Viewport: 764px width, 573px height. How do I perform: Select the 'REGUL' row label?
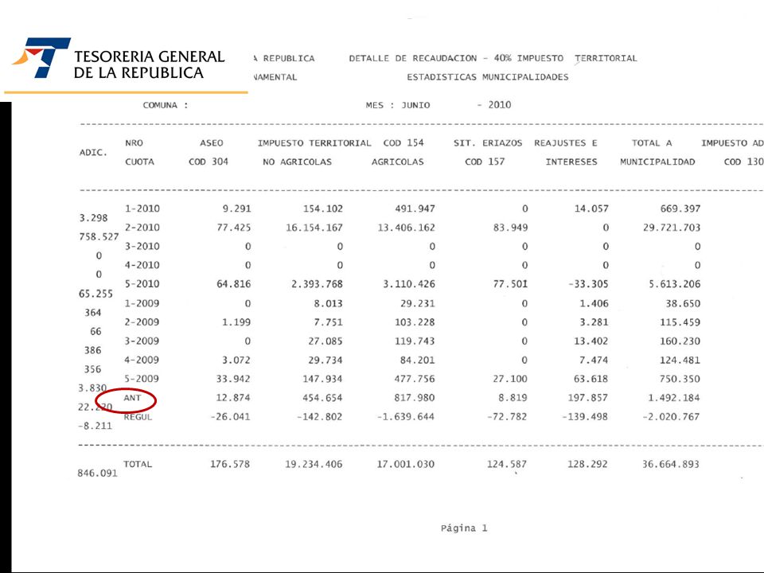[x=138, y=417]
